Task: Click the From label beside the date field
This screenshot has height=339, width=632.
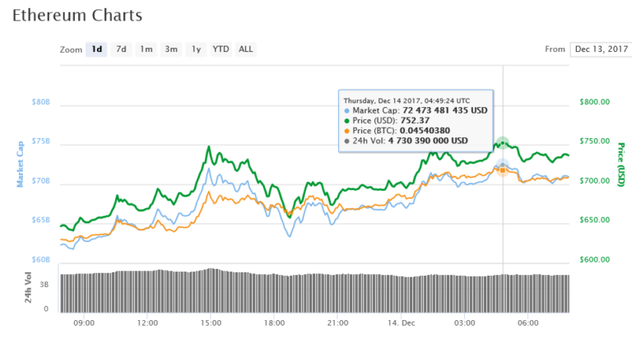Action: [555, 49]
